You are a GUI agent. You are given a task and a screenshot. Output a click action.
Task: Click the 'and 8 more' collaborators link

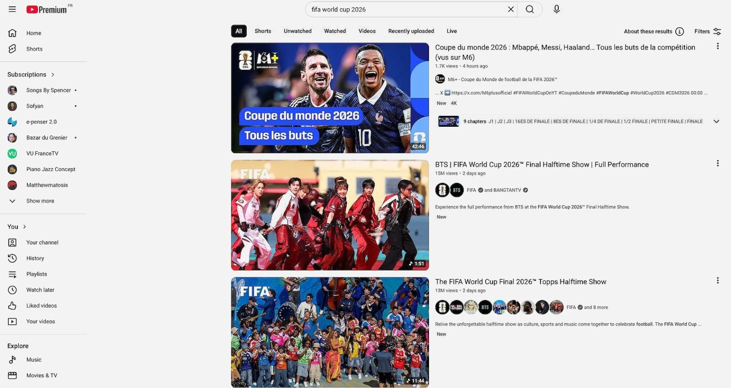(x=596, y=307)
